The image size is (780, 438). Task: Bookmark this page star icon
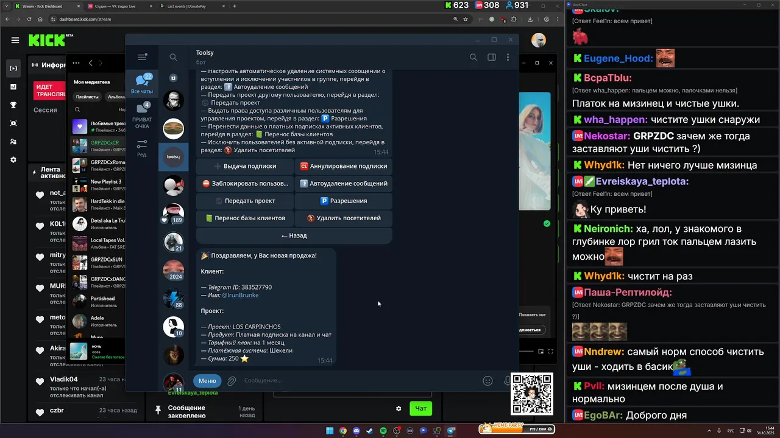[x=466, y=19]
